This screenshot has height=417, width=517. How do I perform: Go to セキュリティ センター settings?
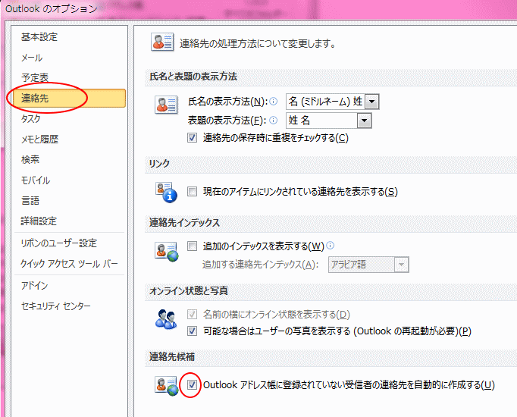pos(56,306)
